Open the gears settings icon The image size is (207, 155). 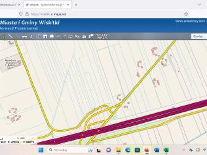coord(77,36)
